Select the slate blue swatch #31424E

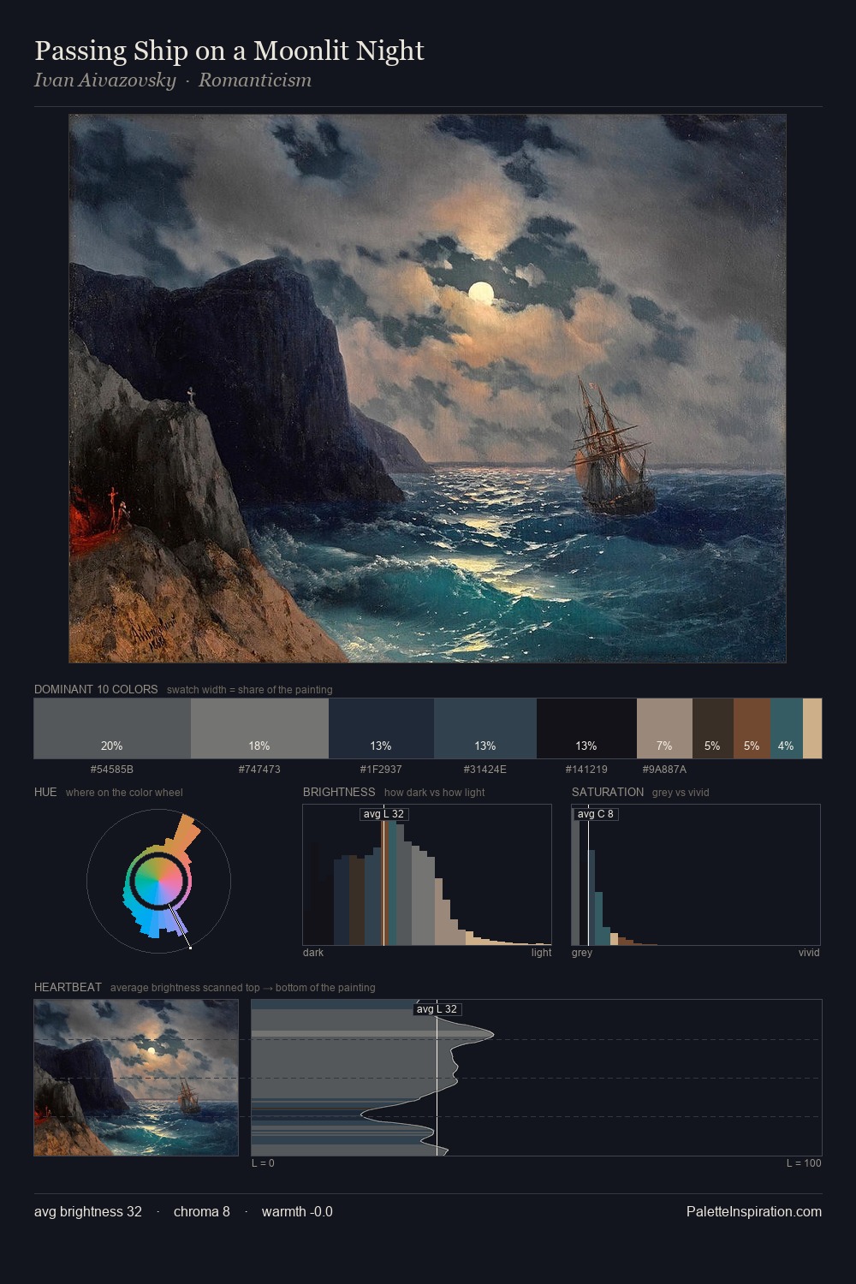point(485,728)
